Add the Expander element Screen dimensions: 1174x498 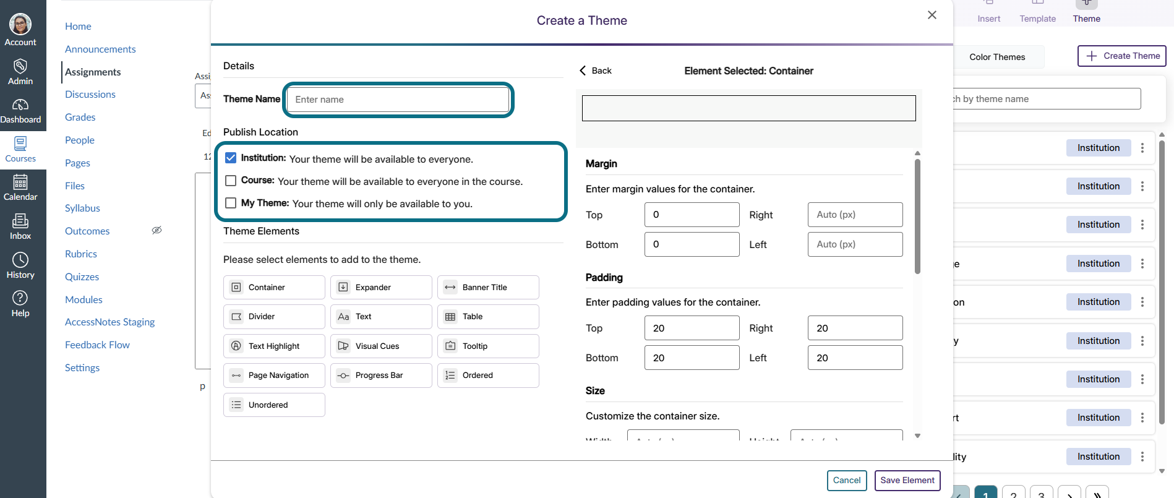[x=381, y=287]
